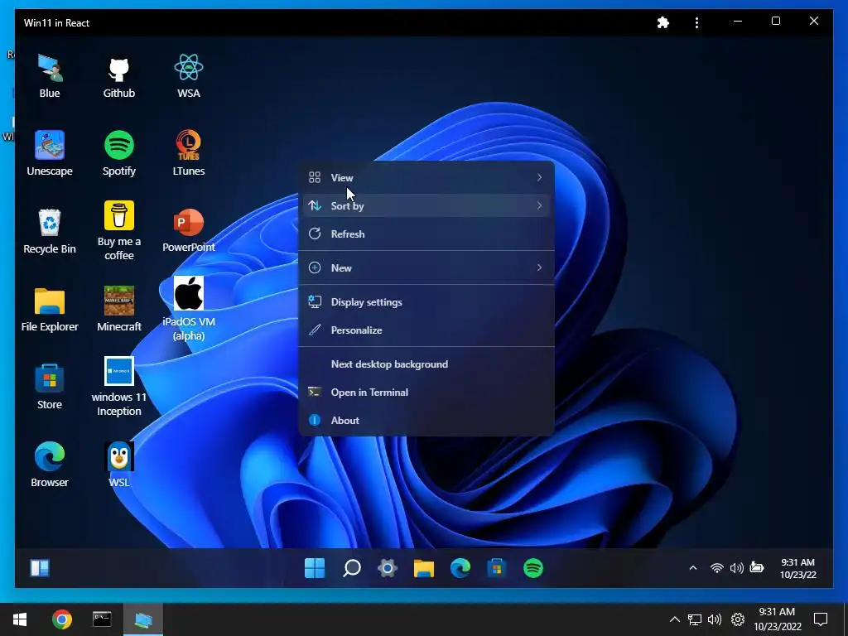Expand the View submenu

click(x=426, y=177)
